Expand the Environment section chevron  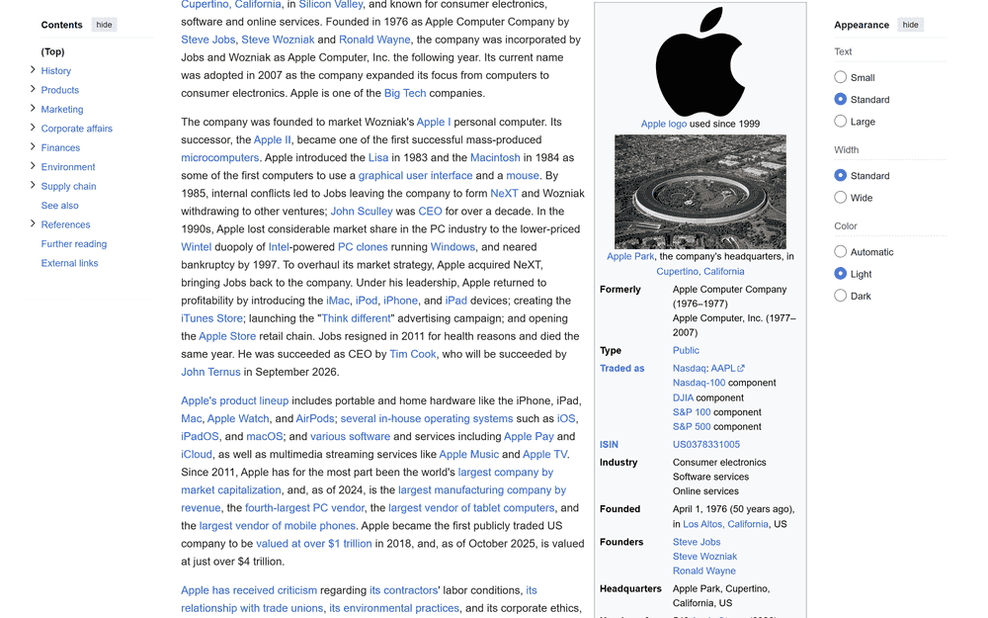(x=33, y=166)
